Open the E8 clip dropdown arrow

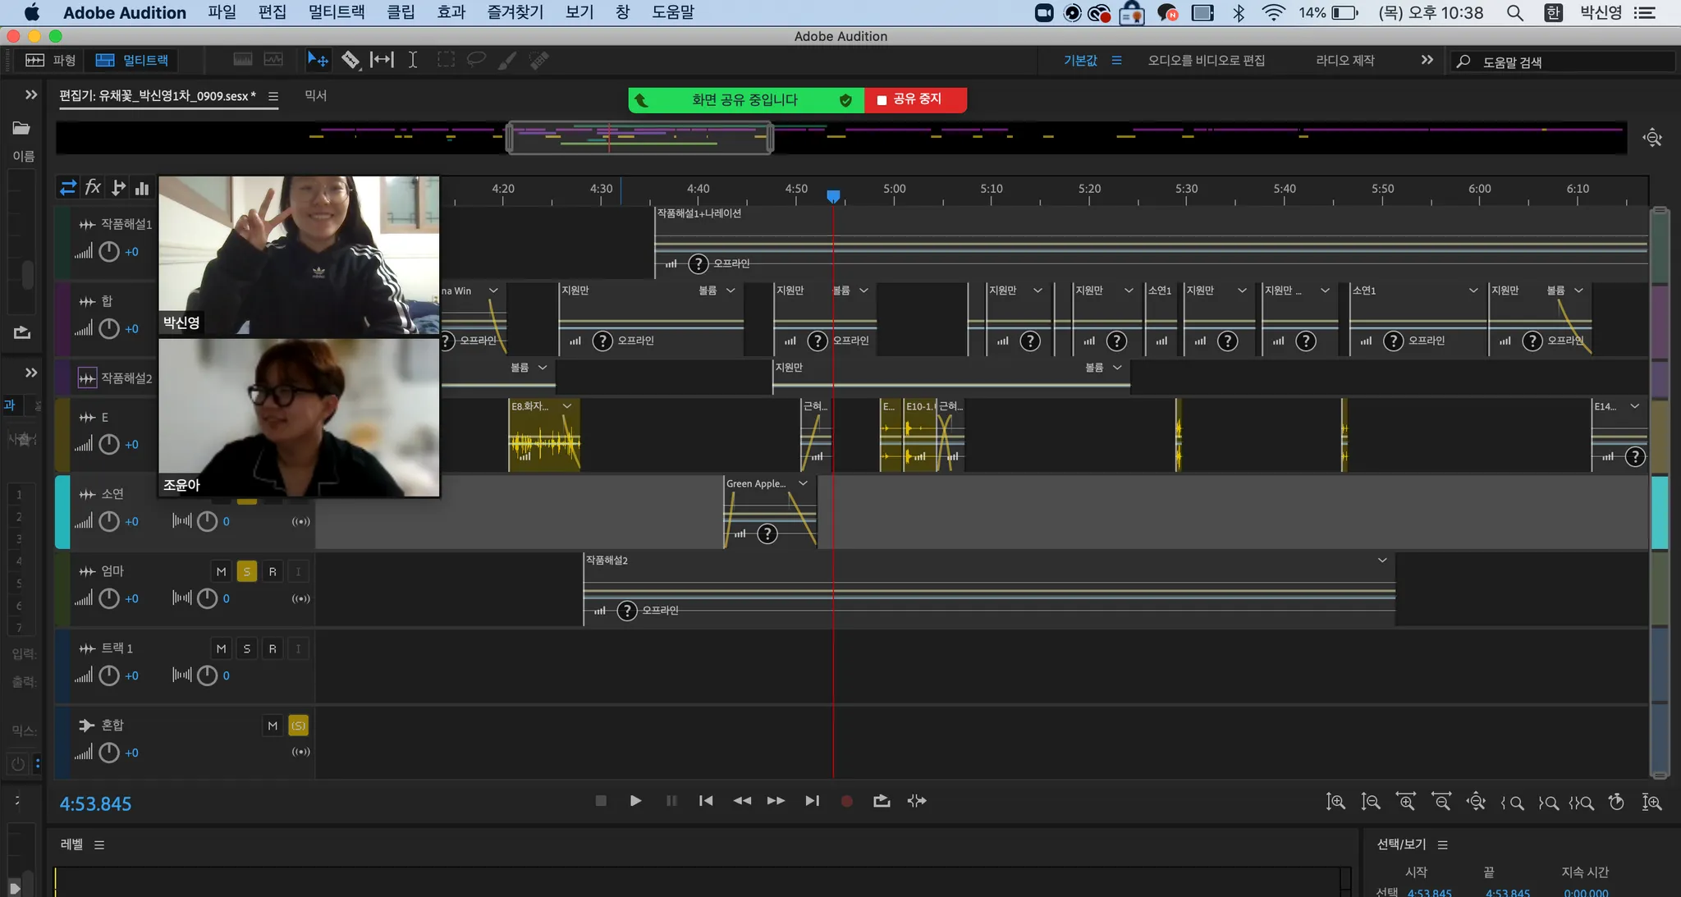tap(567, 406)
